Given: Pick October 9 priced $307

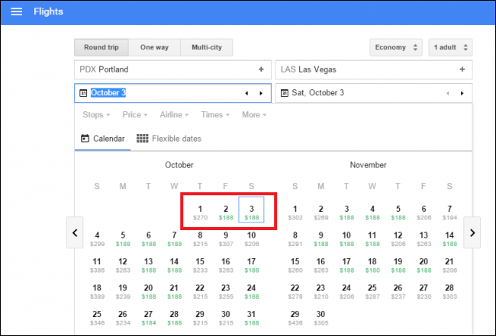Looking at the screenshot, I should [x=226, y=238].
